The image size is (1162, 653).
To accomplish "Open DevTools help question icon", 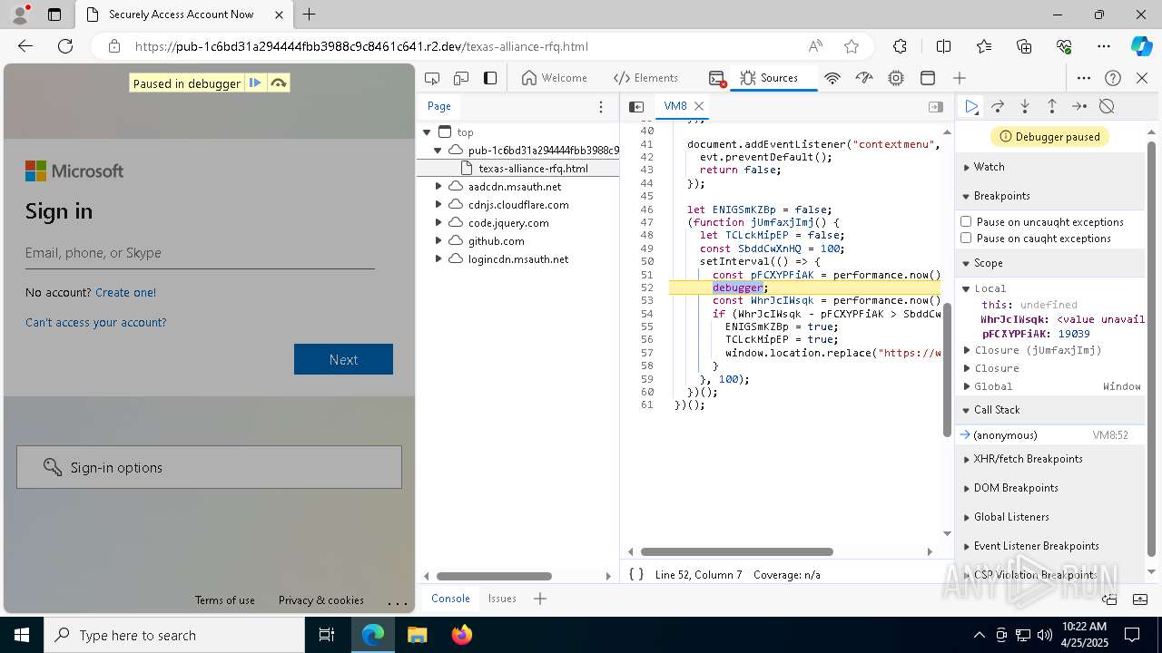I will [x=1113, y=78].
